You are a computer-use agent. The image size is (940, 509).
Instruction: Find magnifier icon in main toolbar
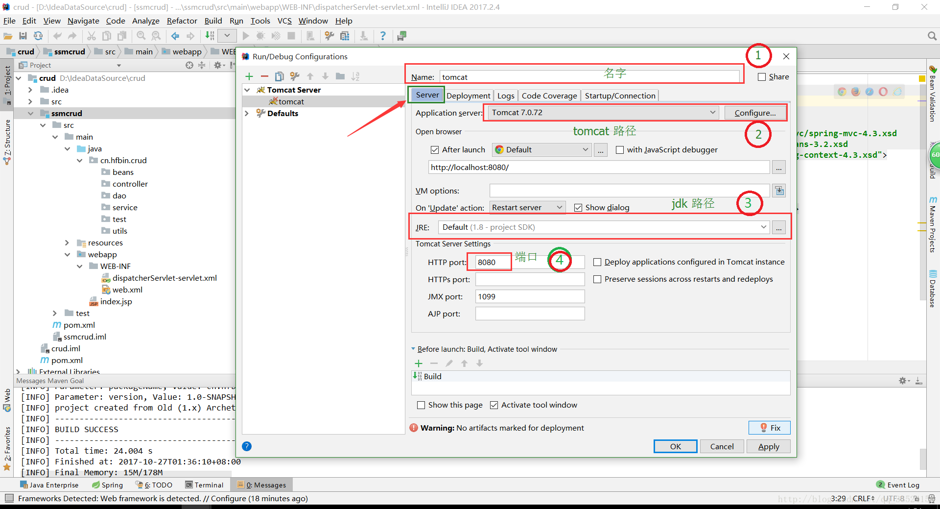(x=141, y=36)
